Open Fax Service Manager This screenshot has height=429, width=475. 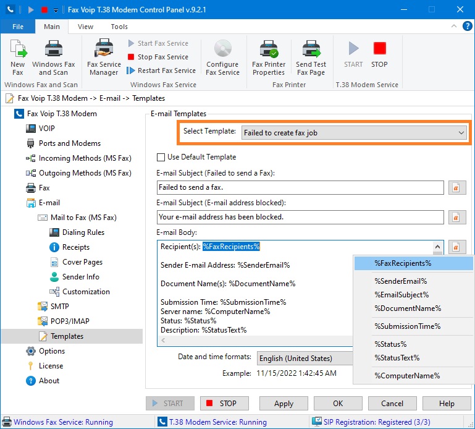point(104,57)
